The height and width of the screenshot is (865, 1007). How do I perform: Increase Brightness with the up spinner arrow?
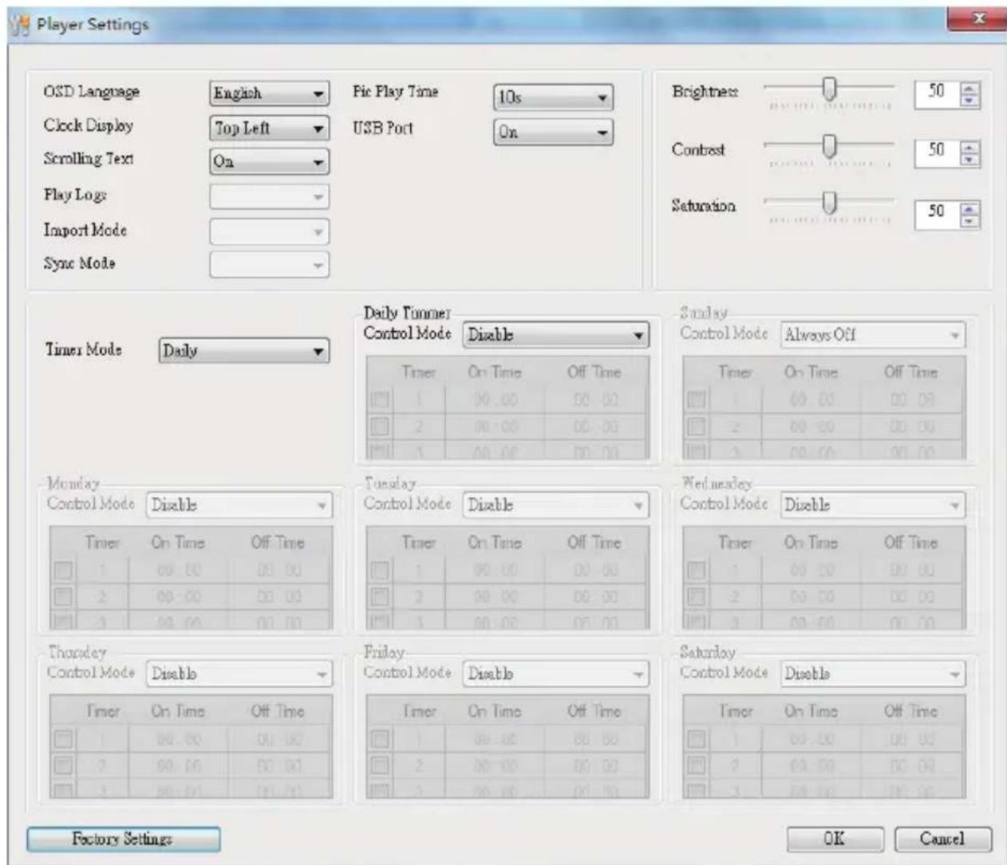pos(969,89)
